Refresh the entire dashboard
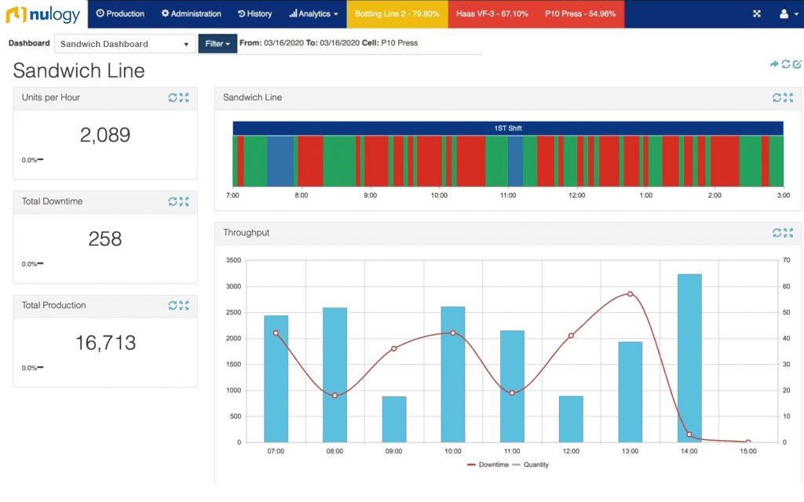Image resolution: width=804 pixels, height=502 pixels. click(x=785, y=64)
